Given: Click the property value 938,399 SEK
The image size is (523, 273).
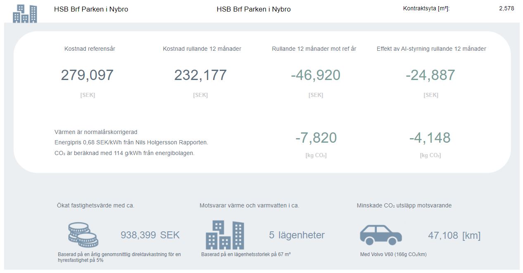Looking at the screenshot, I should (150, 235).
